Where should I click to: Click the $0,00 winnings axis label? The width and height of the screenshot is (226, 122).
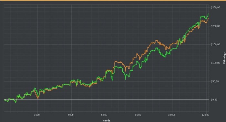214,100
